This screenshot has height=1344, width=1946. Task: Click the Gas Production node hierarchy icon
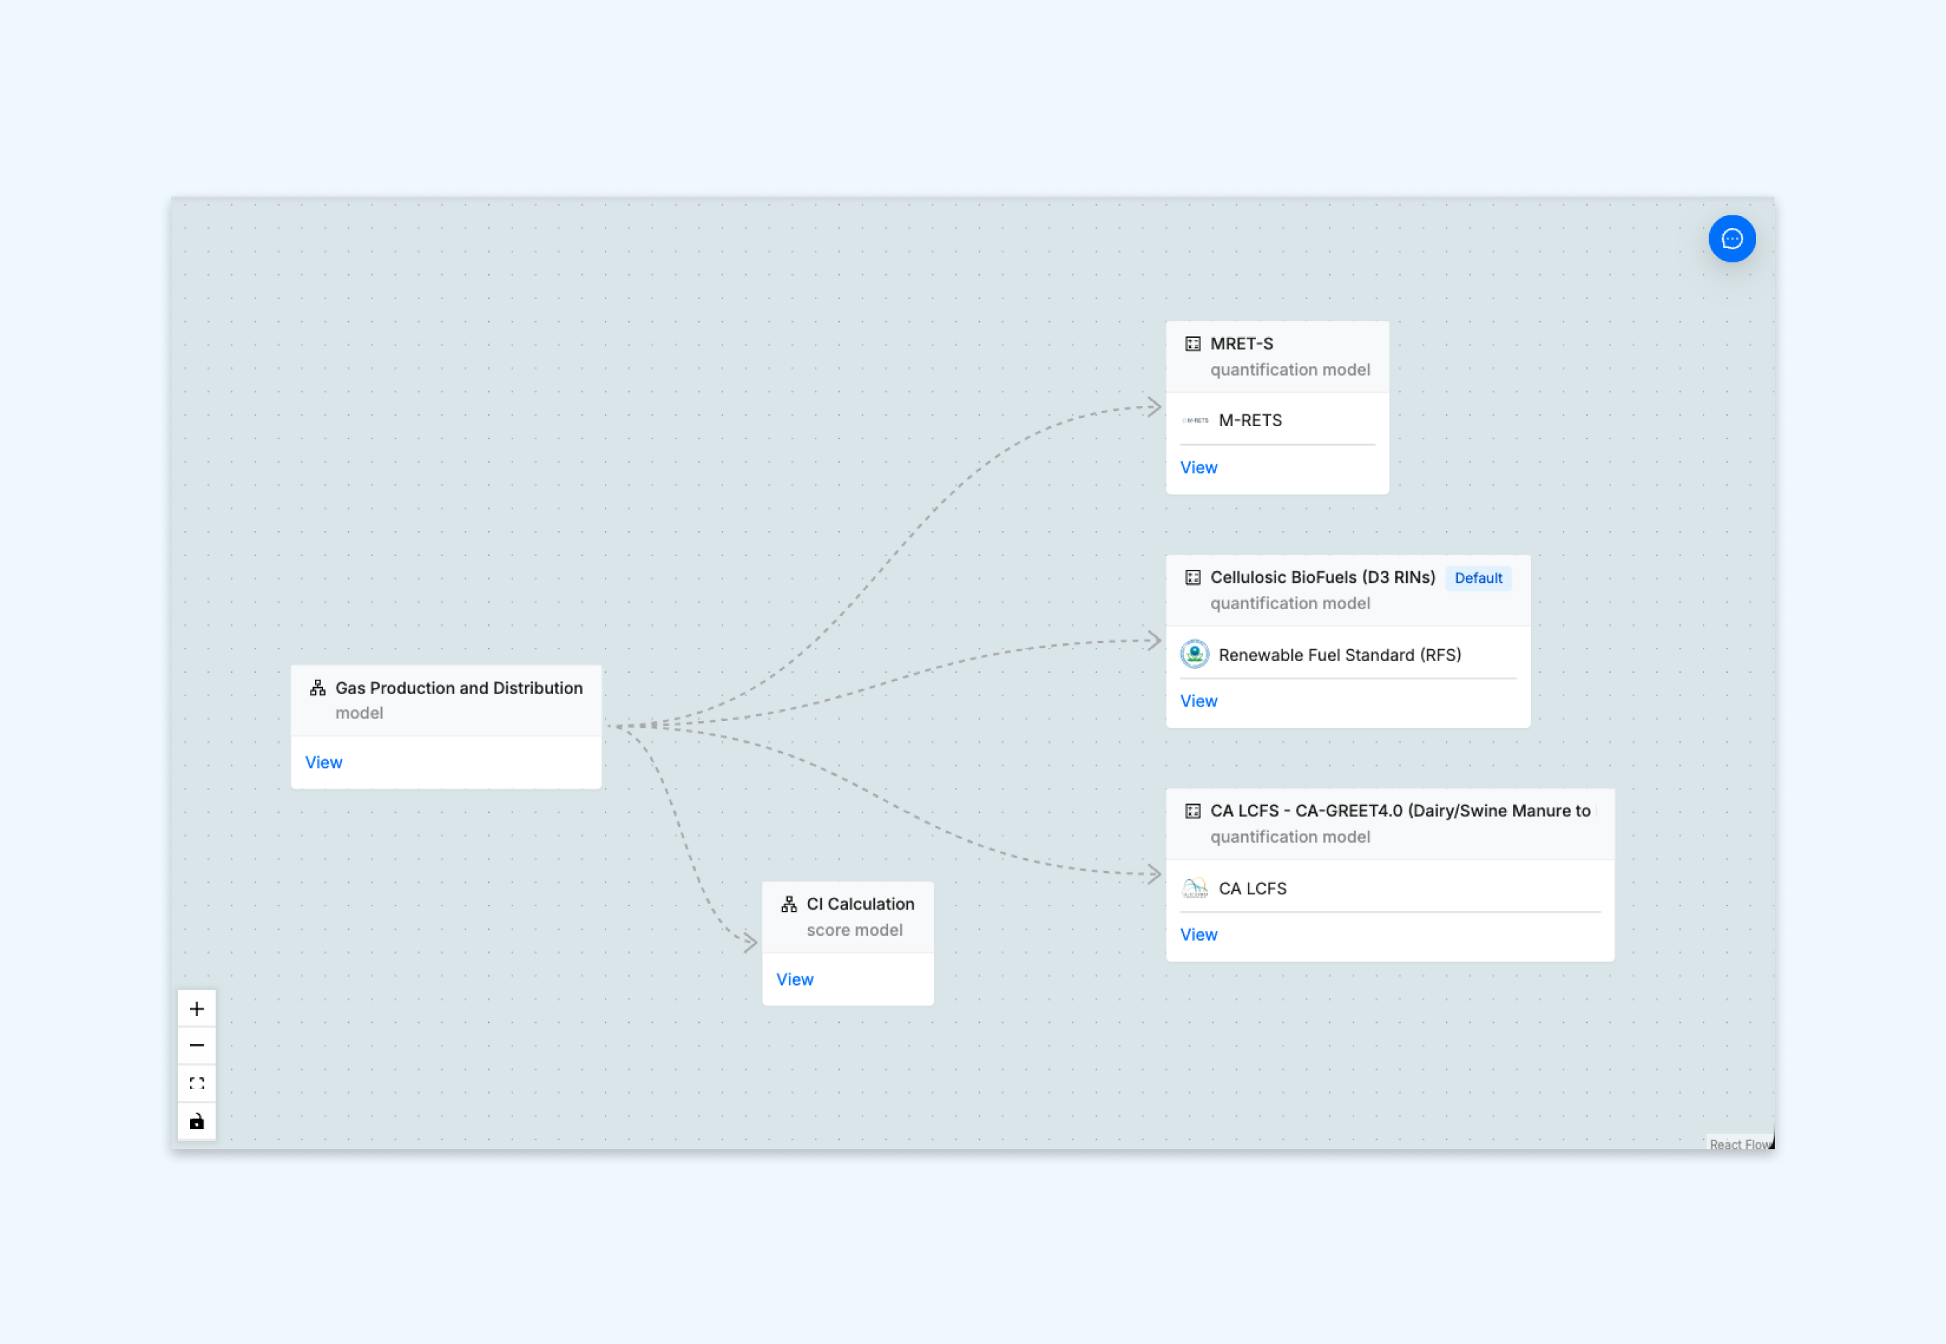[x=318, y=688]
